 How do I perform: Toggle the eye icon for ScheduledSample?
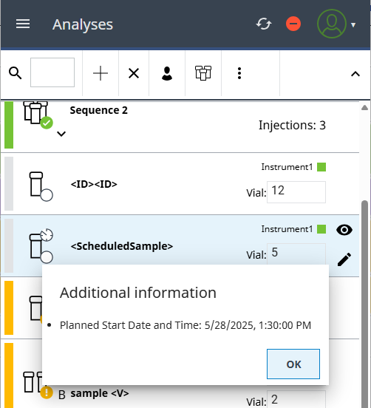tap(344, 230)
